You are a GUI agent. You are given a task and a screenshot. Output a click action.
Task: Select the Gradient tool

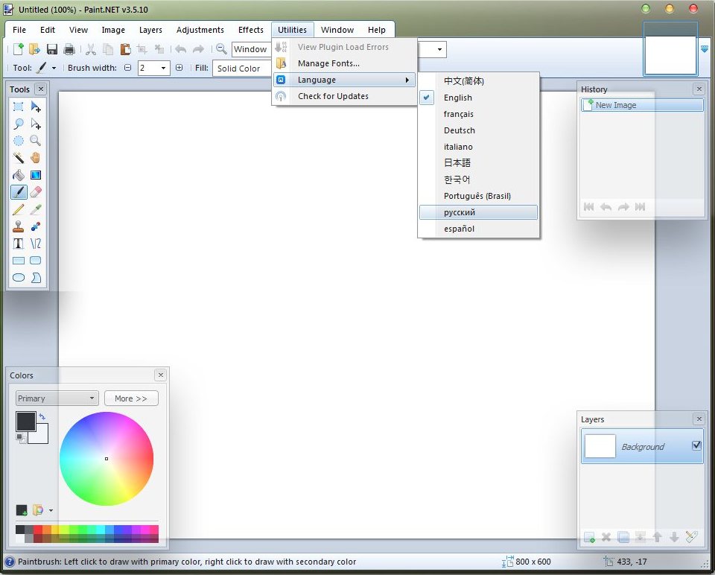pos(36,175)
